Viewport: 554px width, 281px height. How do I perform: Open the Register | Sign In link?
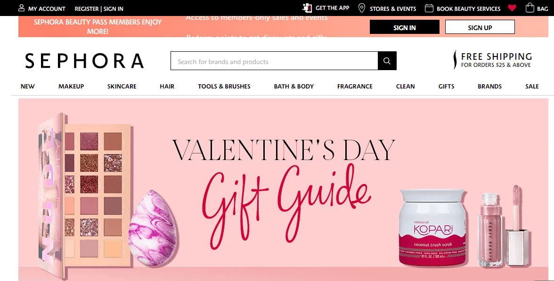[x=99, y=9]
